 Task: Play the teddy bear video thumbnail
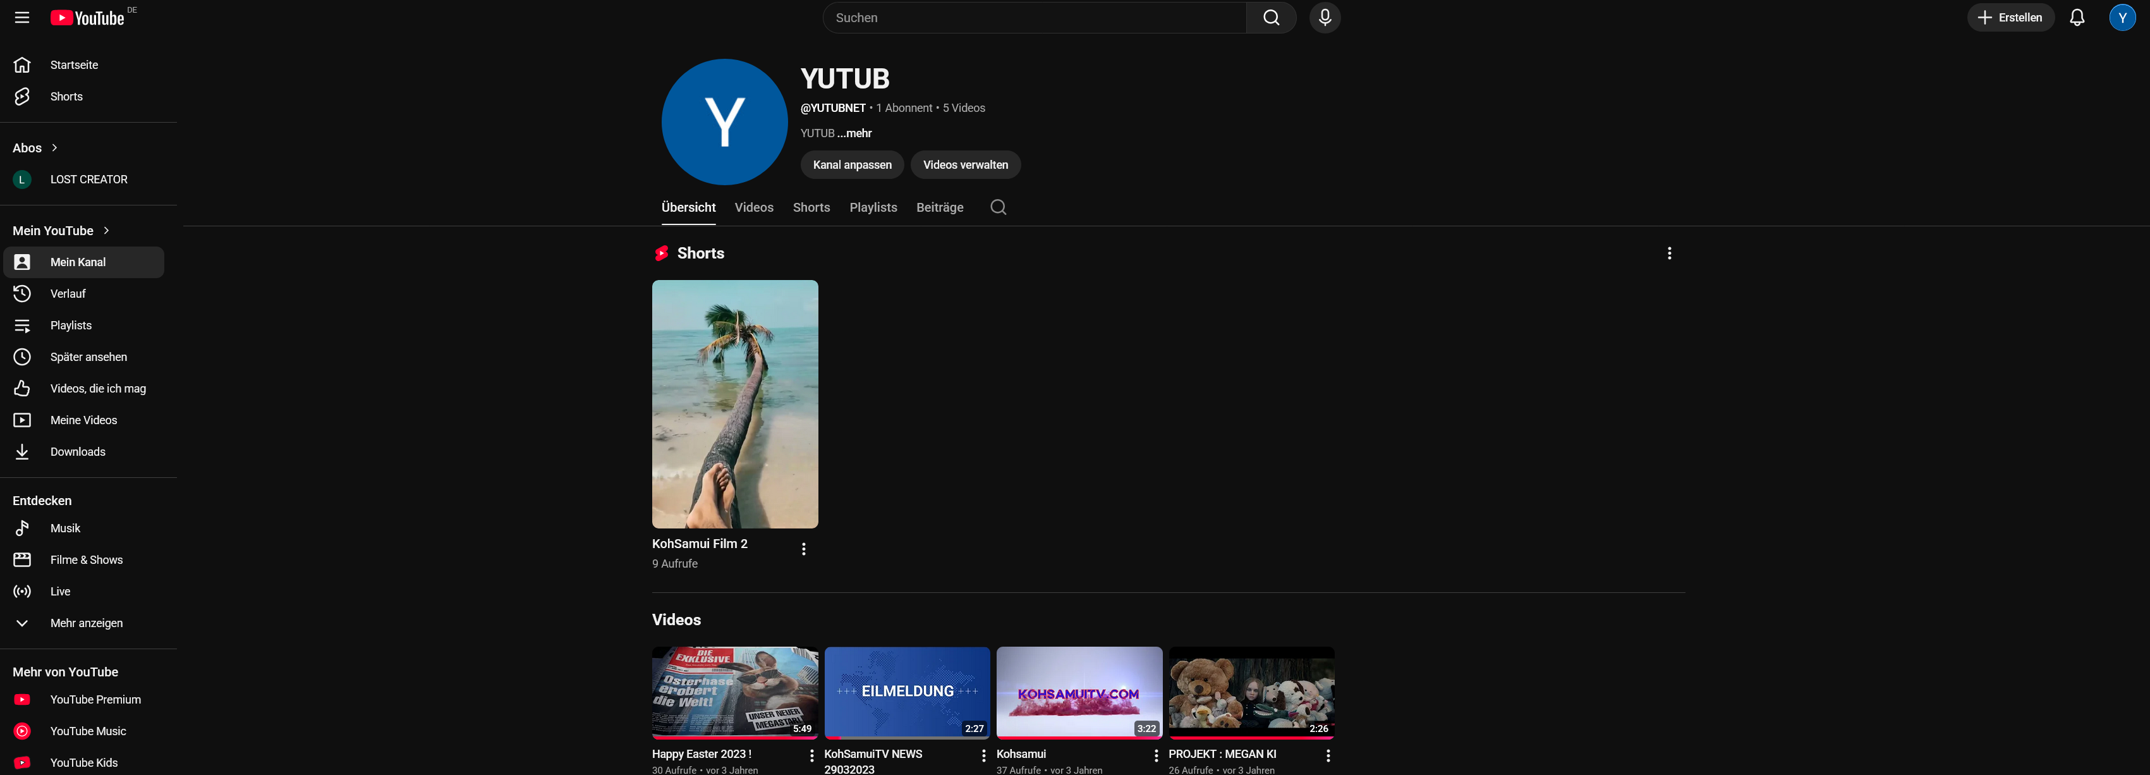1251,692
